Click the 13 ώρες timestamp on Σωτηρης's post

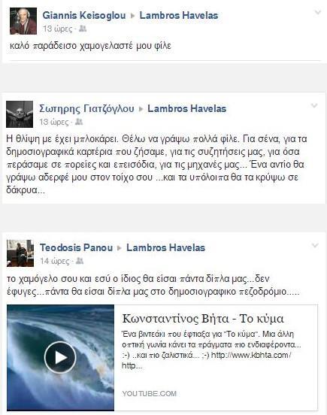click(54, 122)
